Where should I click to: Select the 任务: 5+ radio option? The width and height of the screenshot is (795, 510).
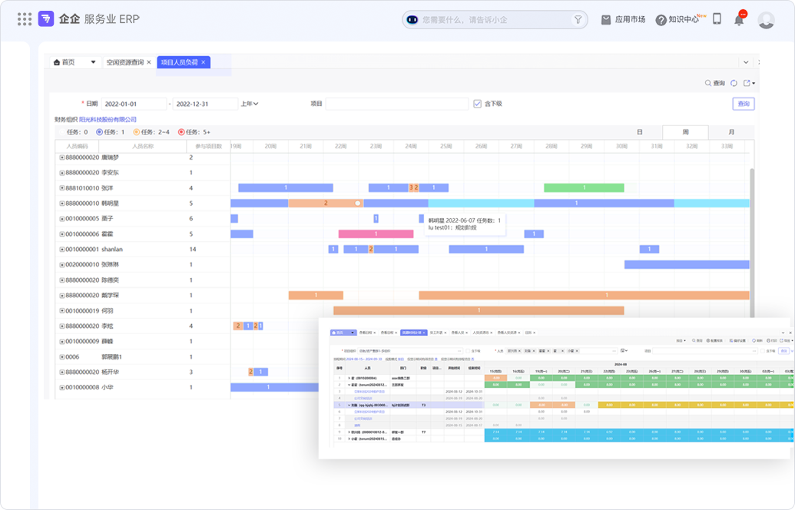point(181,132)
